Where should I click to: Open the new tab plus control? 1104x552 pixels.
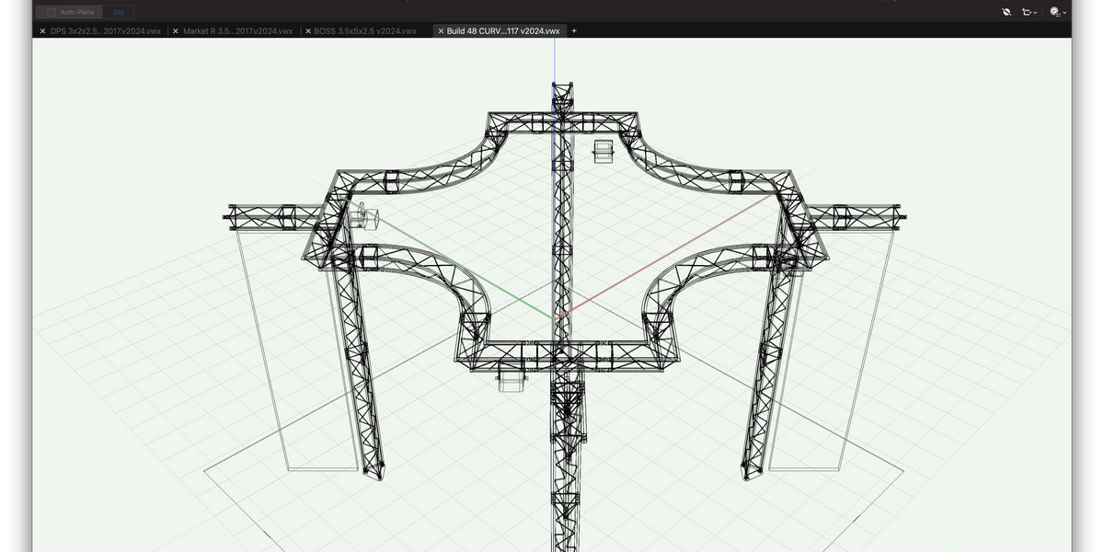[x=573, y=30]
